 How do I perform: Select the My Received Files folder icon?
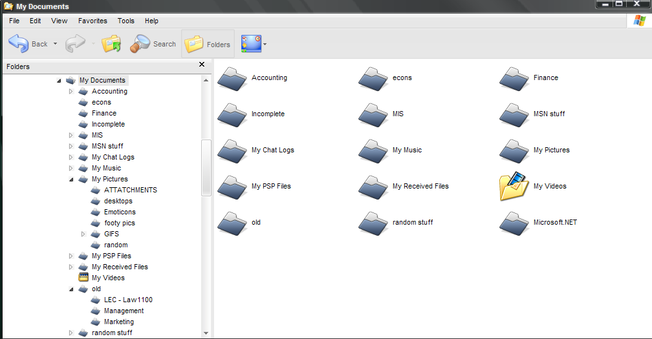click(x=373, y=187)
